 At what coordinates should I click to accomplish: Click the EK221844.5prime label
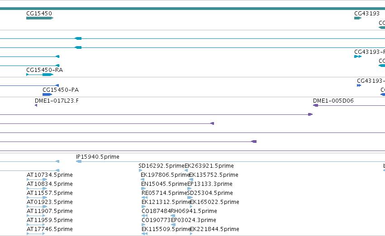tap(214, 229)
